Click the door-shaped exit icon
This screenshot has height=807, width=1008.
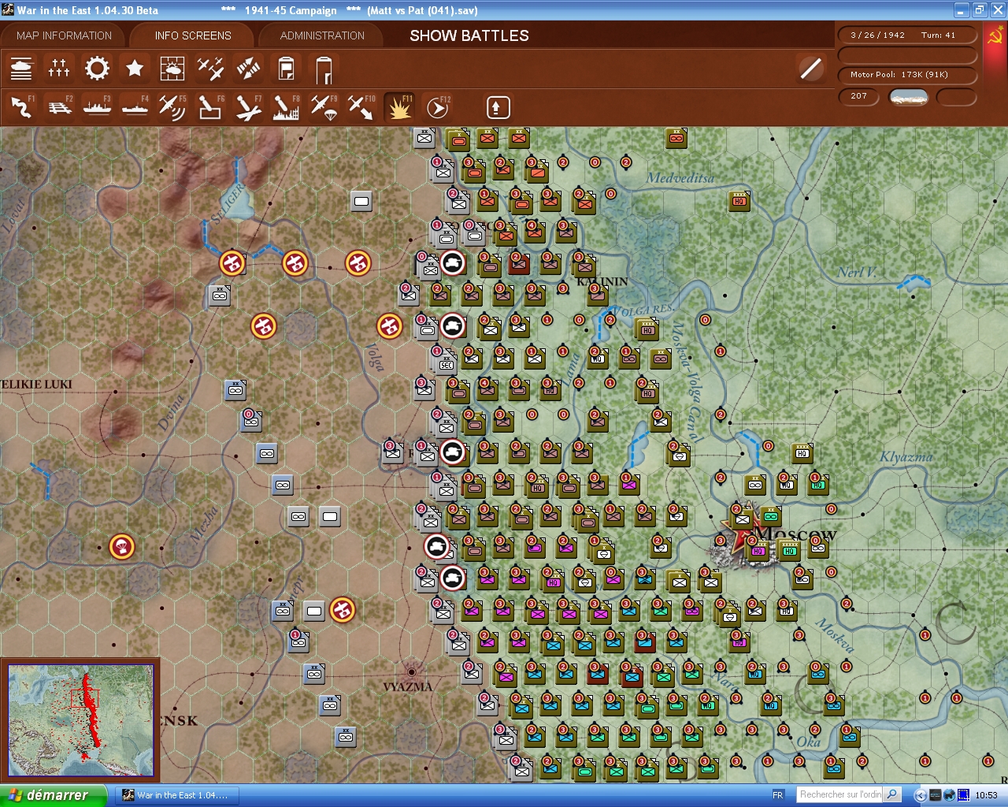coord(324,69)
